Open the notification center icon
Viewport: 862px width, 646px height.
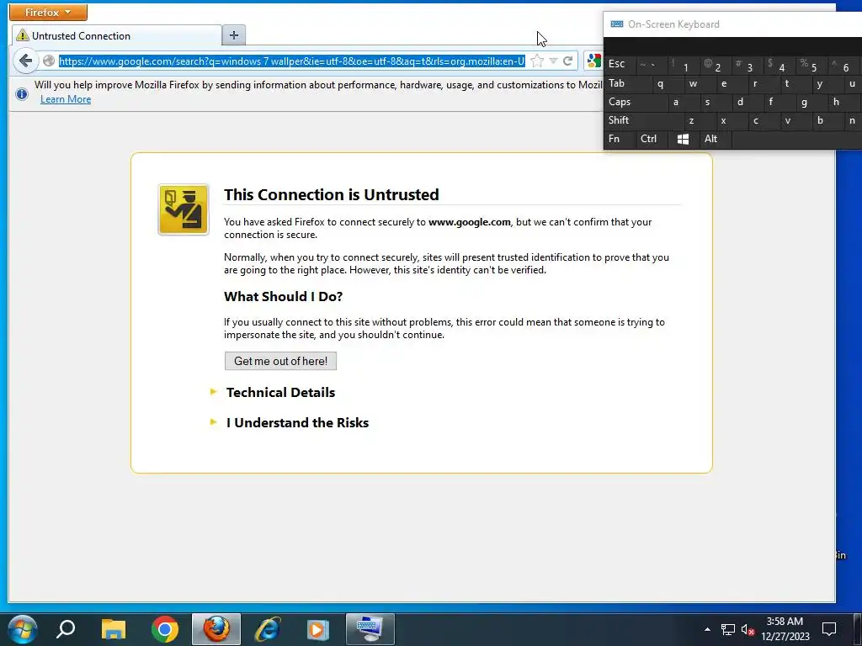(829, 628)
